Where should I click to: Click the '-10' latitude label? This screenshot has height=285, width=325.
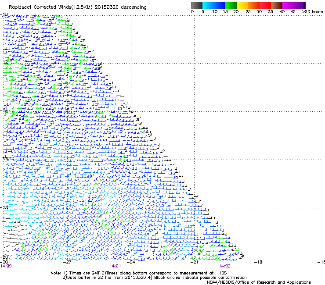tap(4, 14)
